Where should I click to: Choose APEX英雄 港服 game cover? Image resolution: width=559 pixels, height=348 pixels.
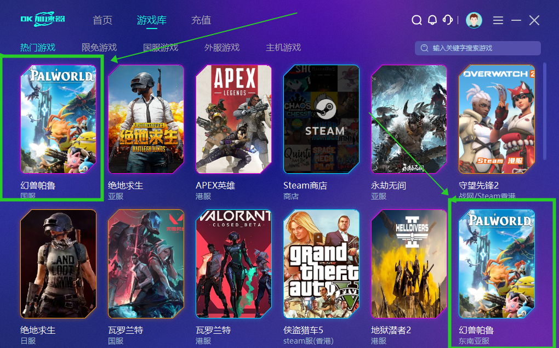click(x=233, y=119)
